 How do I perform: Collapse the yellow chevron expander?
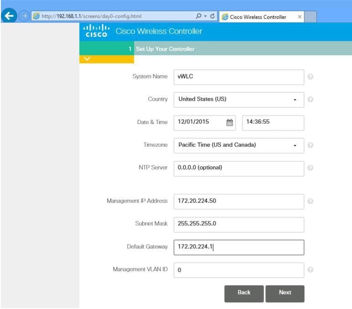(x=87, y=59)
